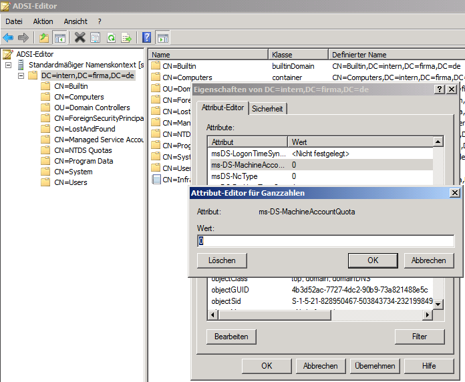Switch to the Sicherheit tab
This screenshot has height=382, width=465.
(x=267, y=108)
